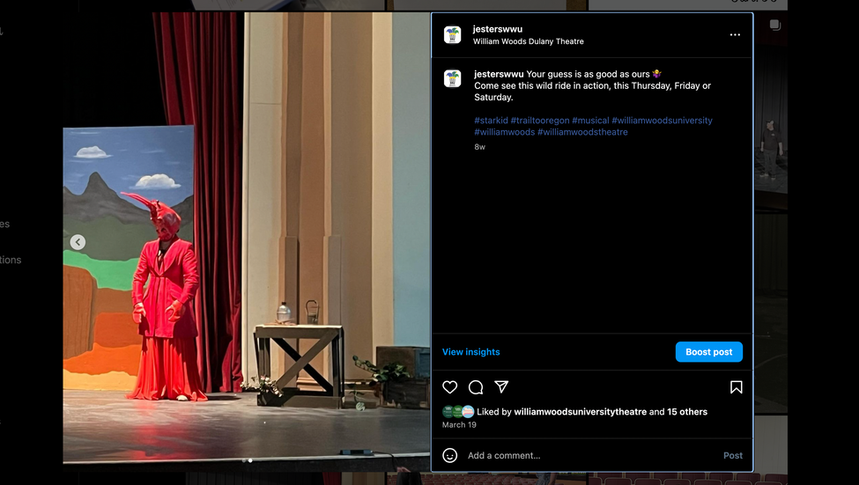Viewport: 859px width, 485px height.
Task: Save post with bookmark icon
Action: [737, 387]
